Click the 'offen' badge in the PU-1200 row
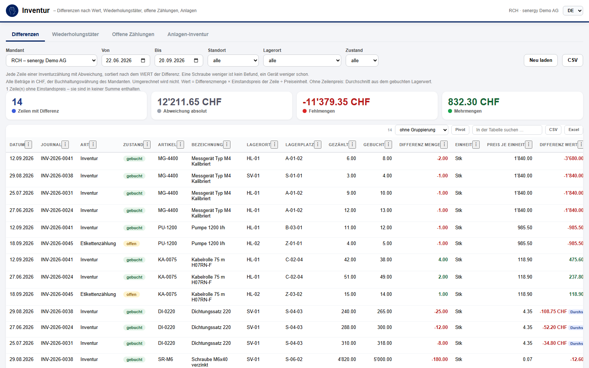Image resolution: width=589 pixels, height=368 pixels. [131, 244]
